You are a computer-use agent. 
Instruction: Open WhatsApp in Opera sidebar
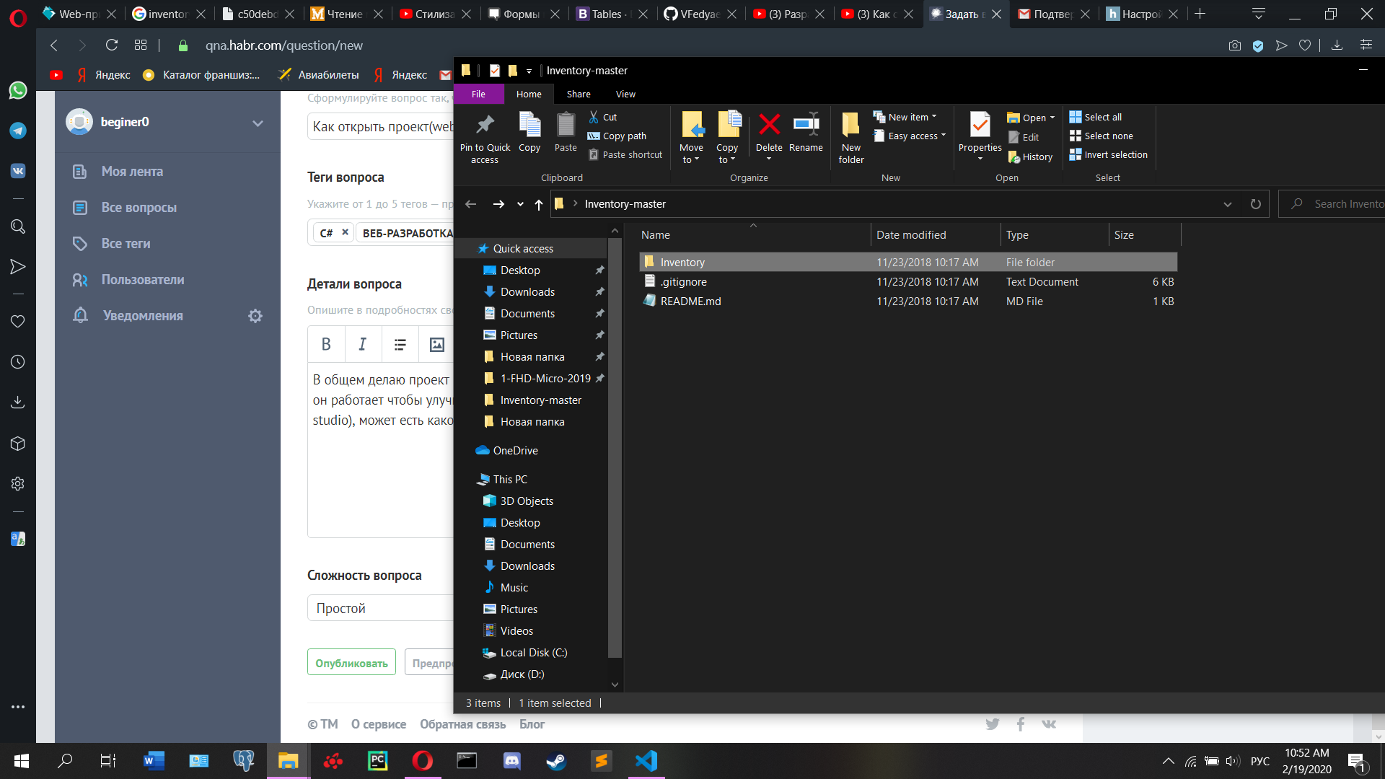[18, 90]
